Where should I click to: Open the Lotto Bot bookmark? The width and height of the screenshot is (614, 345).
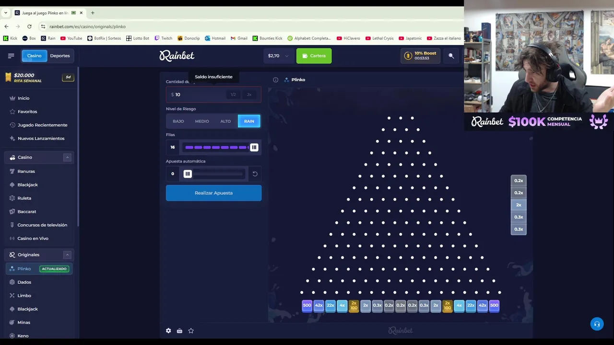[x=138, y=38]
